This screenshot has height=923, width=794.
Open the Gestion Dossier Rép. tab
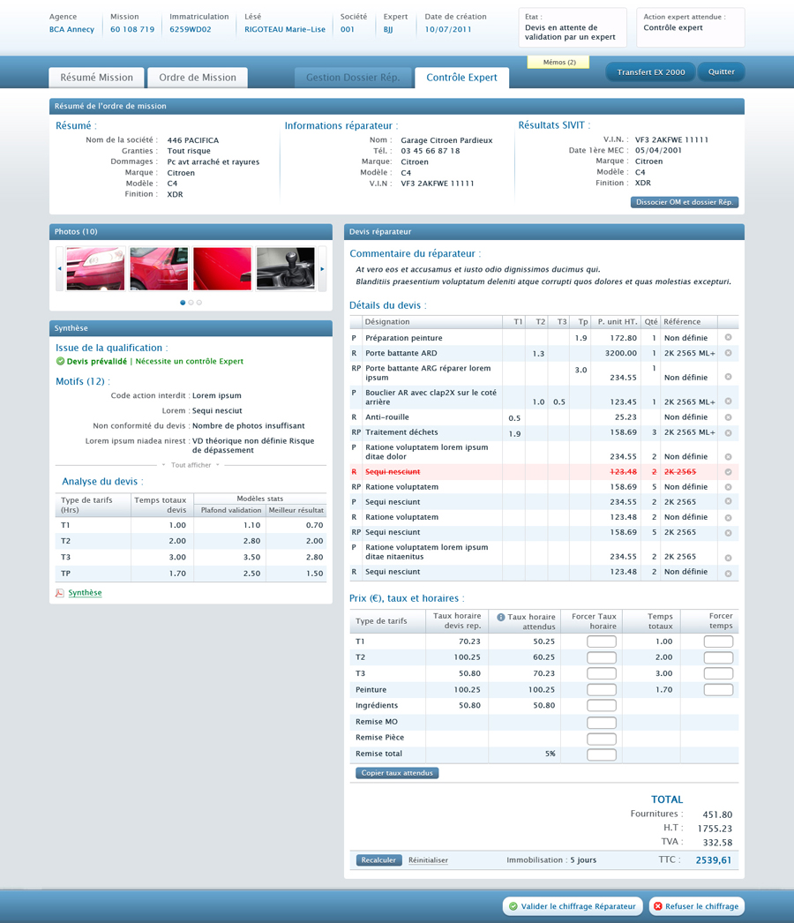click(354, 77)
